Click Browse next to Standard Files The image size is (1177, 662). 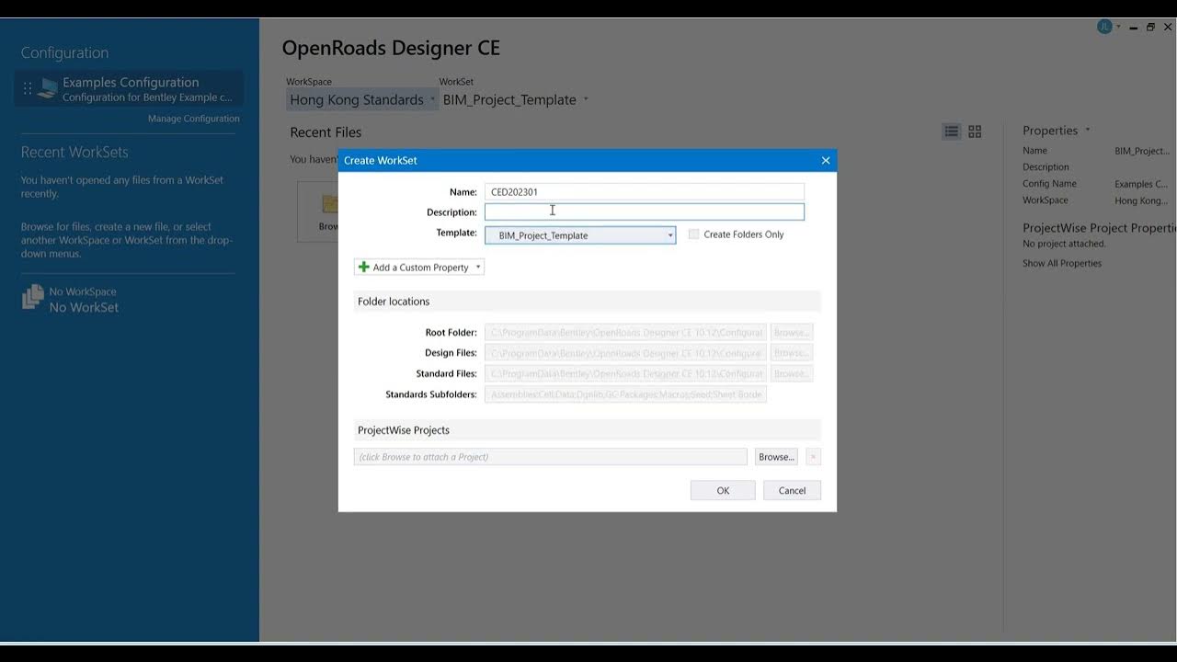(791, 373)
